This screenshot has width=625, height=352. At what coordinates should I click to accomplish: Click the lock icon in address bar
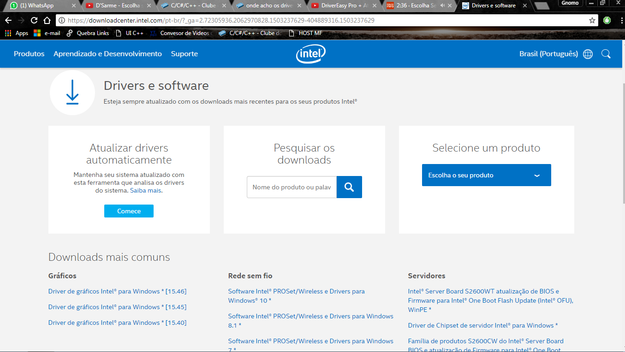point(62,20)
